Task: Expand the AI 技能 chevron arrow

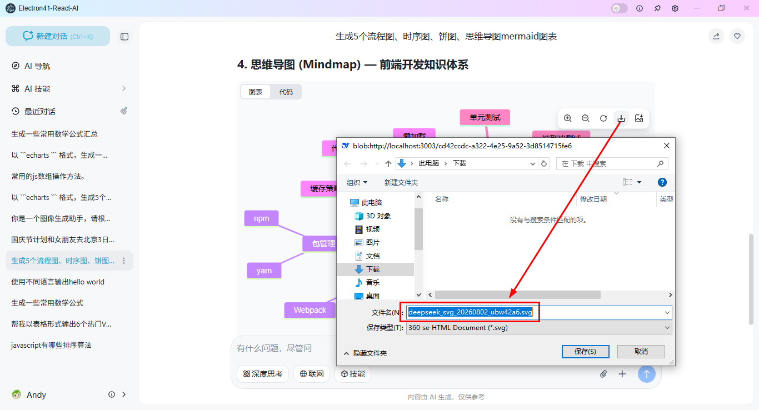Action: coord(124,88)
